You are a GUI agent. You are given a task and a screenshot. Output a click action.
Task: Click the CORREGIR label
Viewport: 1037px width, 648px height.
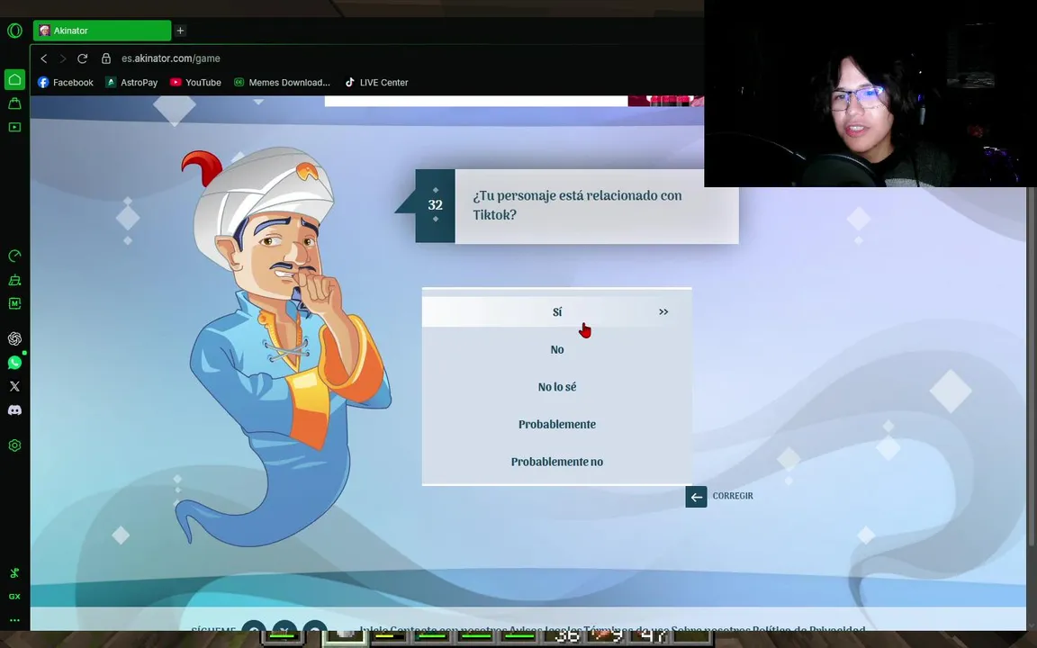point(733,496)
